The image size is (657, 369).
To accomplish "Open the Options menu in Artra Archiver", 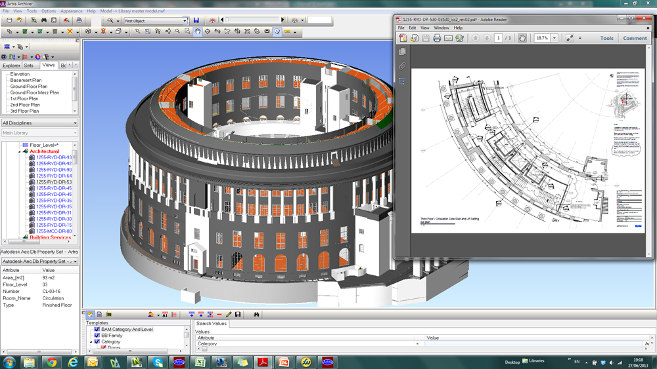I will [49, 11].
